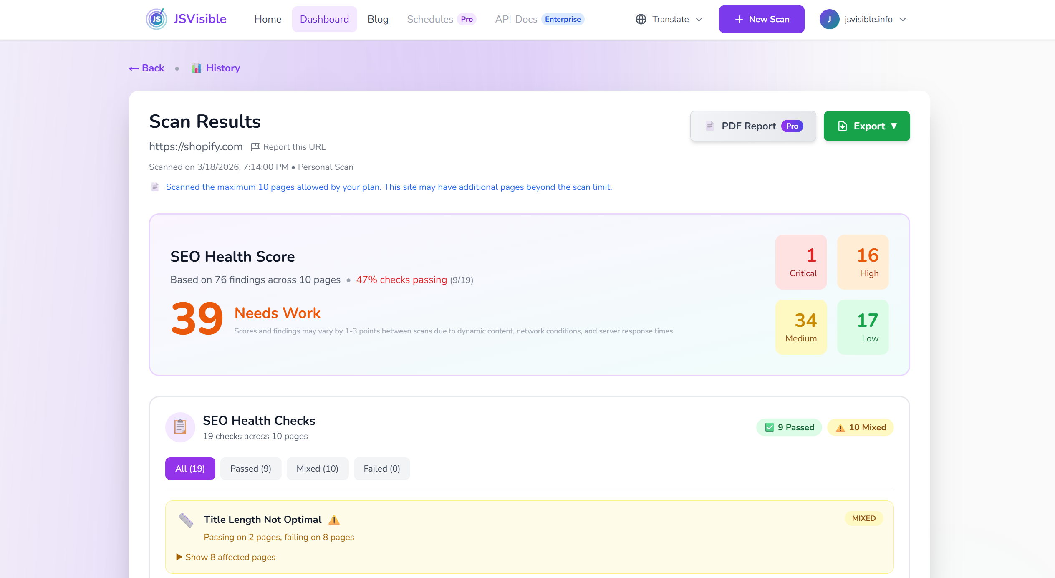Click the History chart icon

tap(196, 68)
